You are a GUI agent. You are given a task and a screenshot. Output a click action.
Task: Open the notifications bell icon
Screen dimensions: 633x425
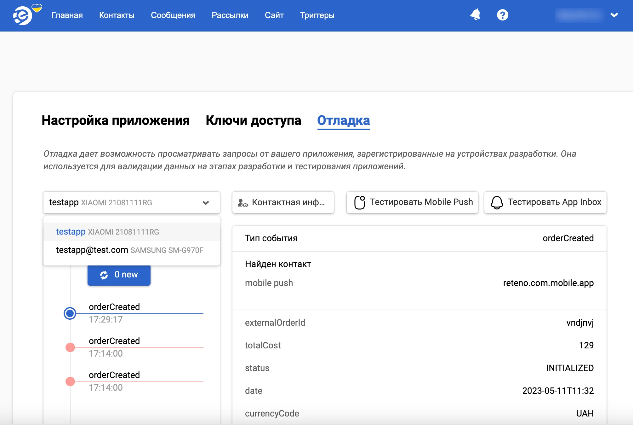(x=475, y=15)
